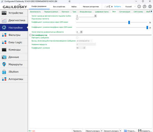Viewport: 153px width, 132px height.
Task: Select the Звук tab
Action: point(114,11)
